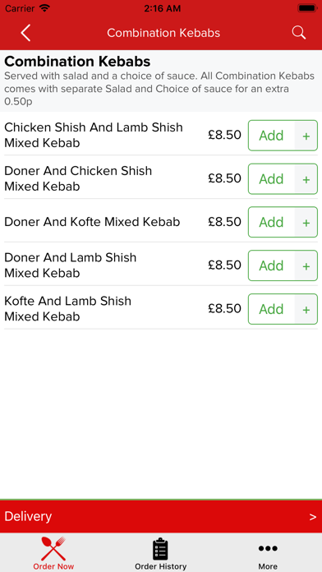
Task: Tap the back arrow icon
Action: [25, 33]
